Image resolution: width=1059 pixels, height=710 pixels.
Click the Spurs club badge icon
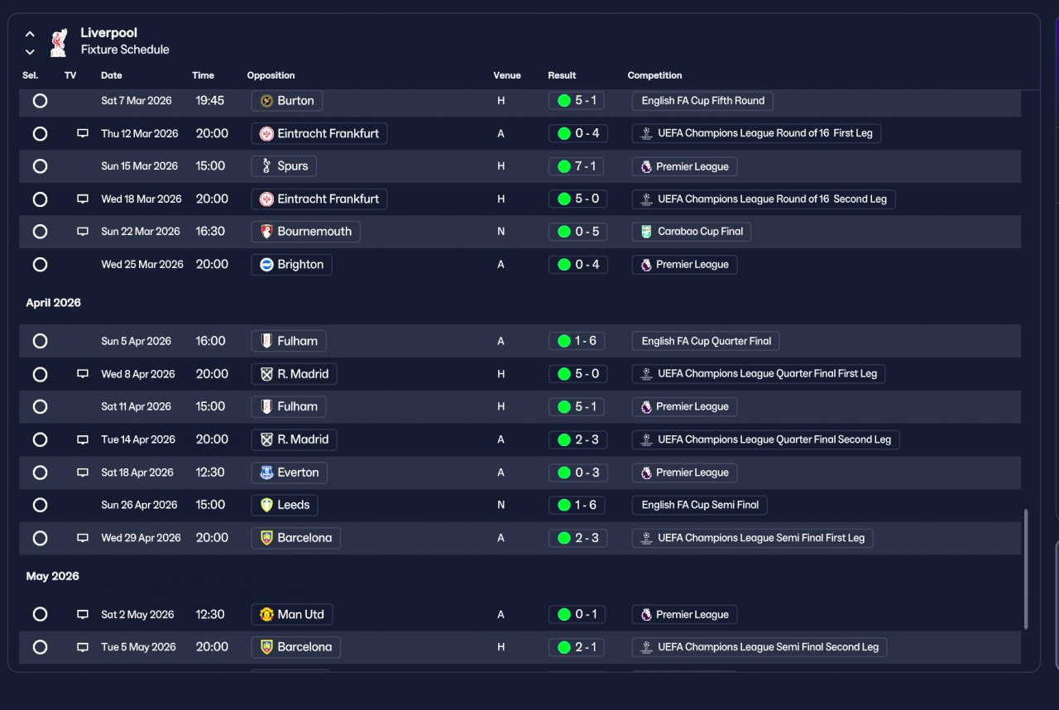[x=266, y=166]
